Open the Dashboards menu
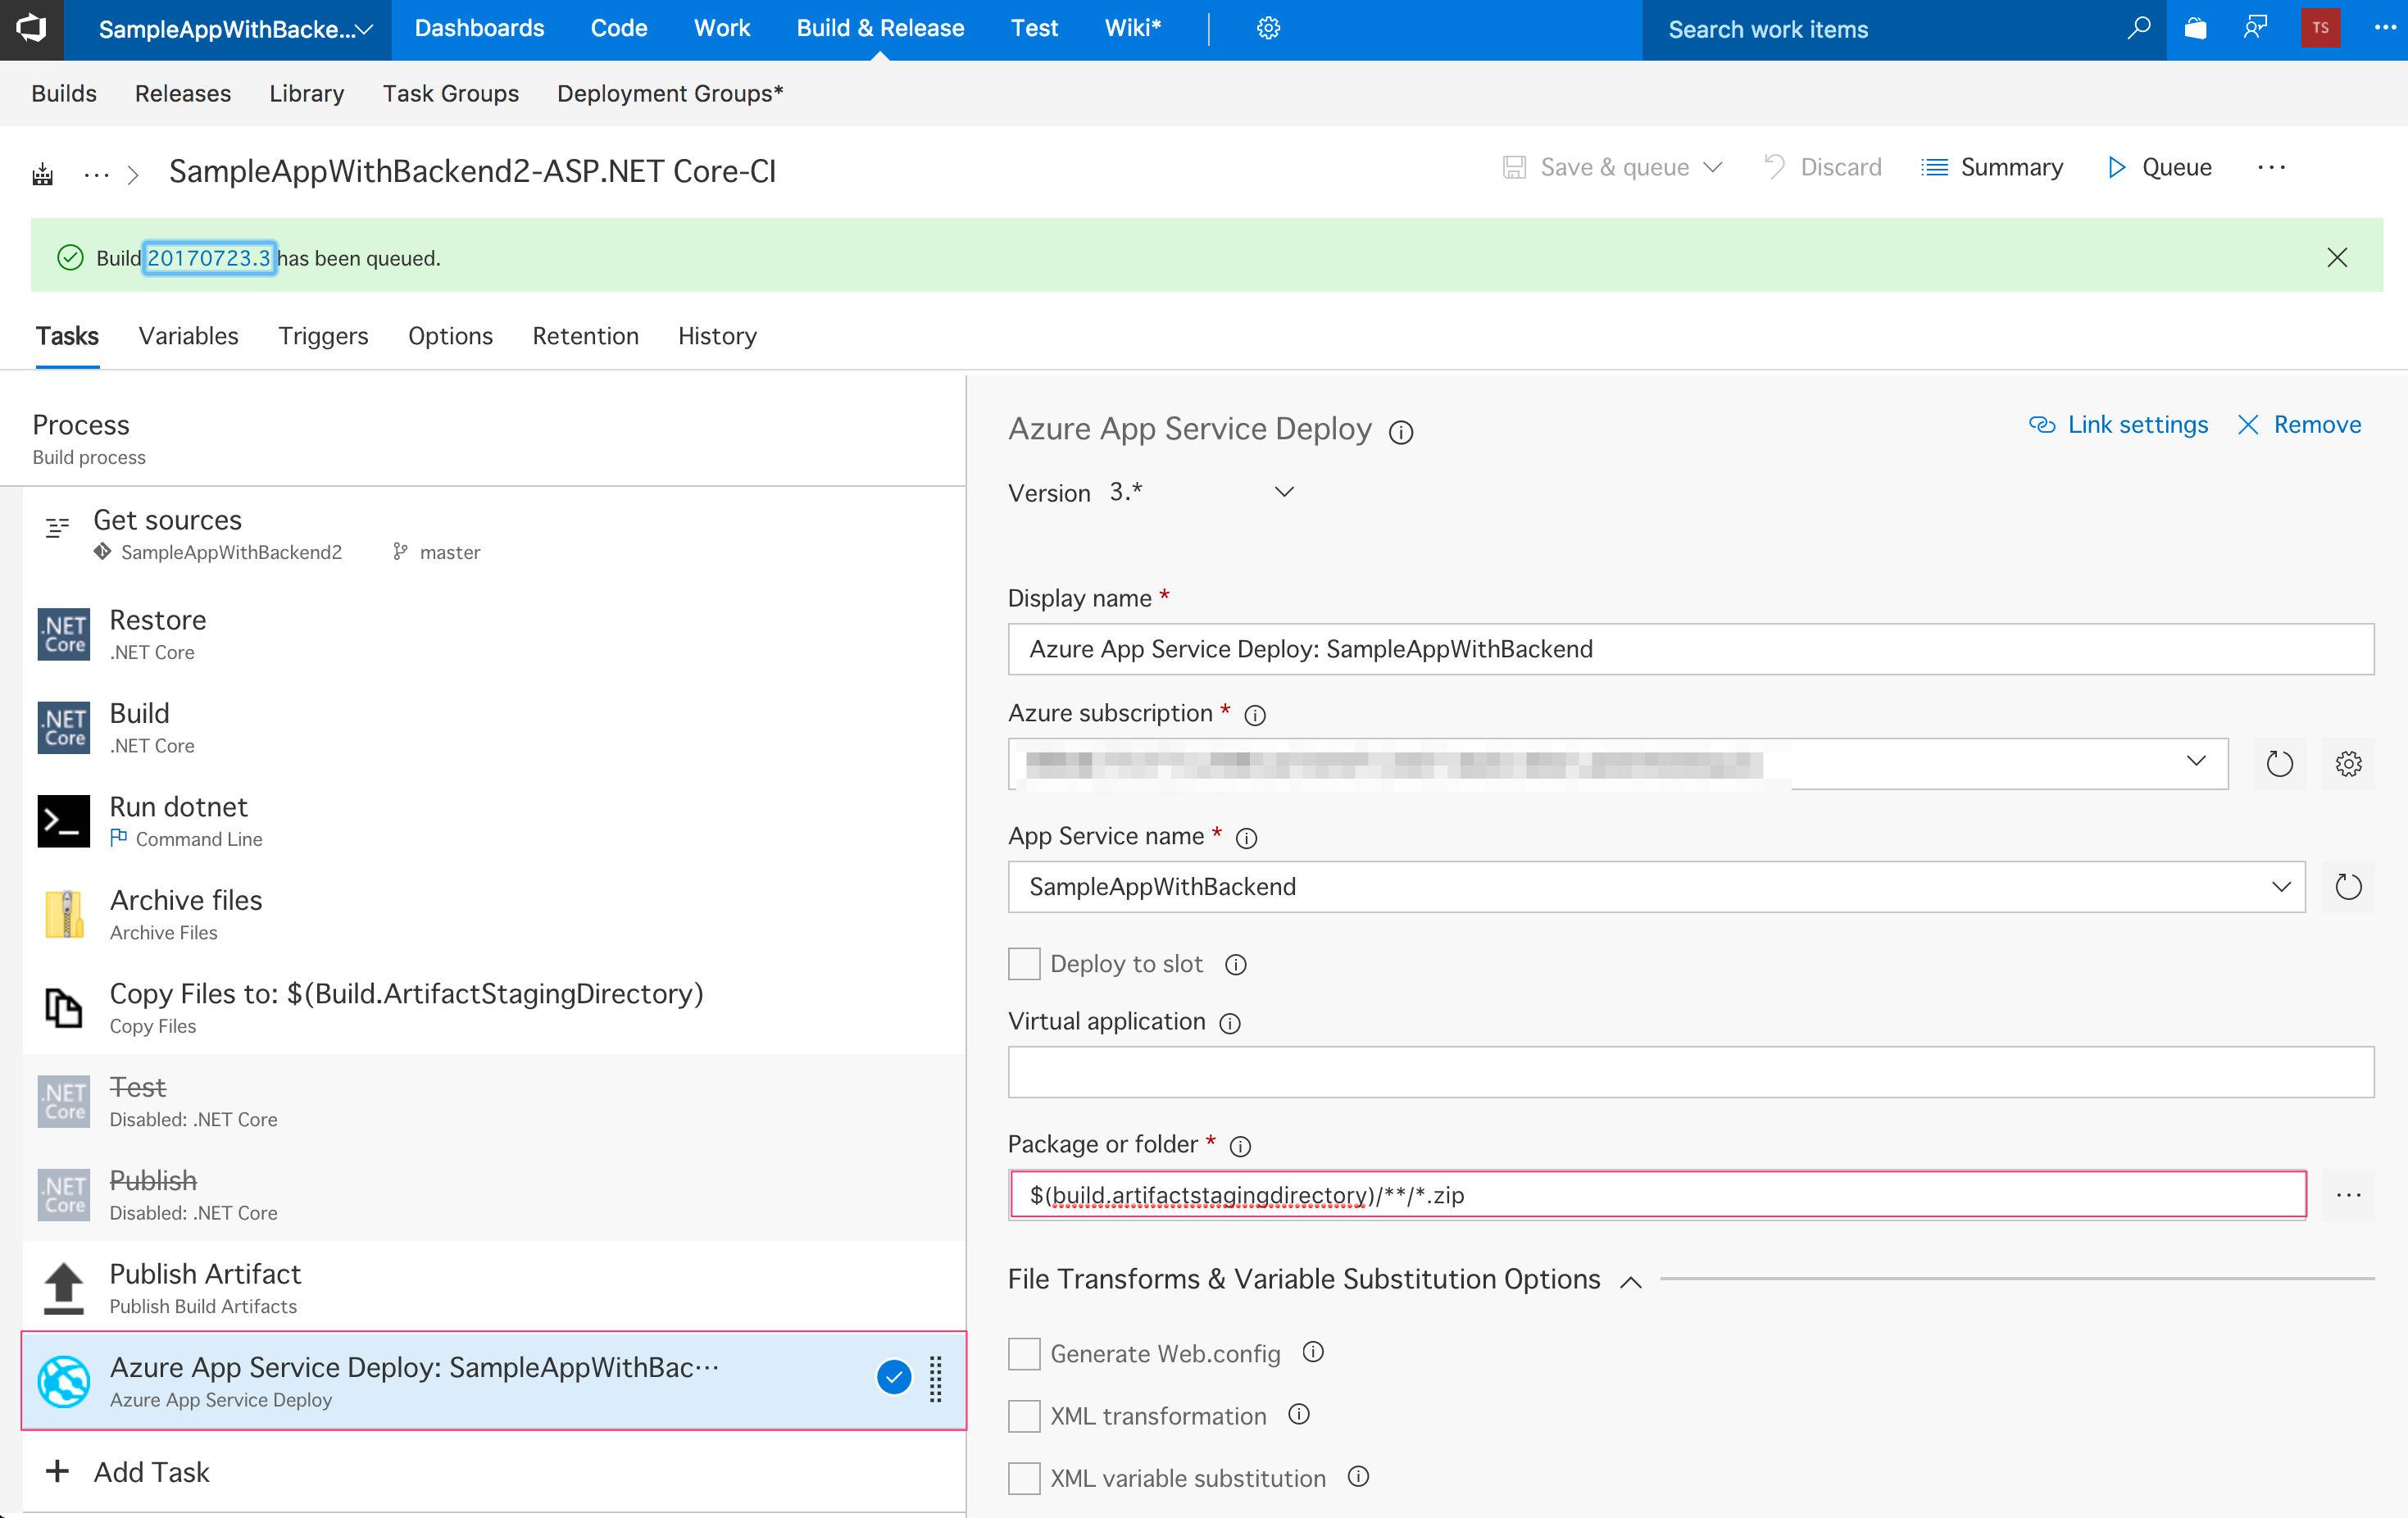 (x=479, y=29)
